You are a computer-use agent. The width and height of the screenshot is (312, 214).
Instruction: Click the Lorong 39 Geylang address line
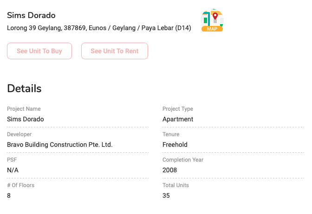(x=99, y=28)
